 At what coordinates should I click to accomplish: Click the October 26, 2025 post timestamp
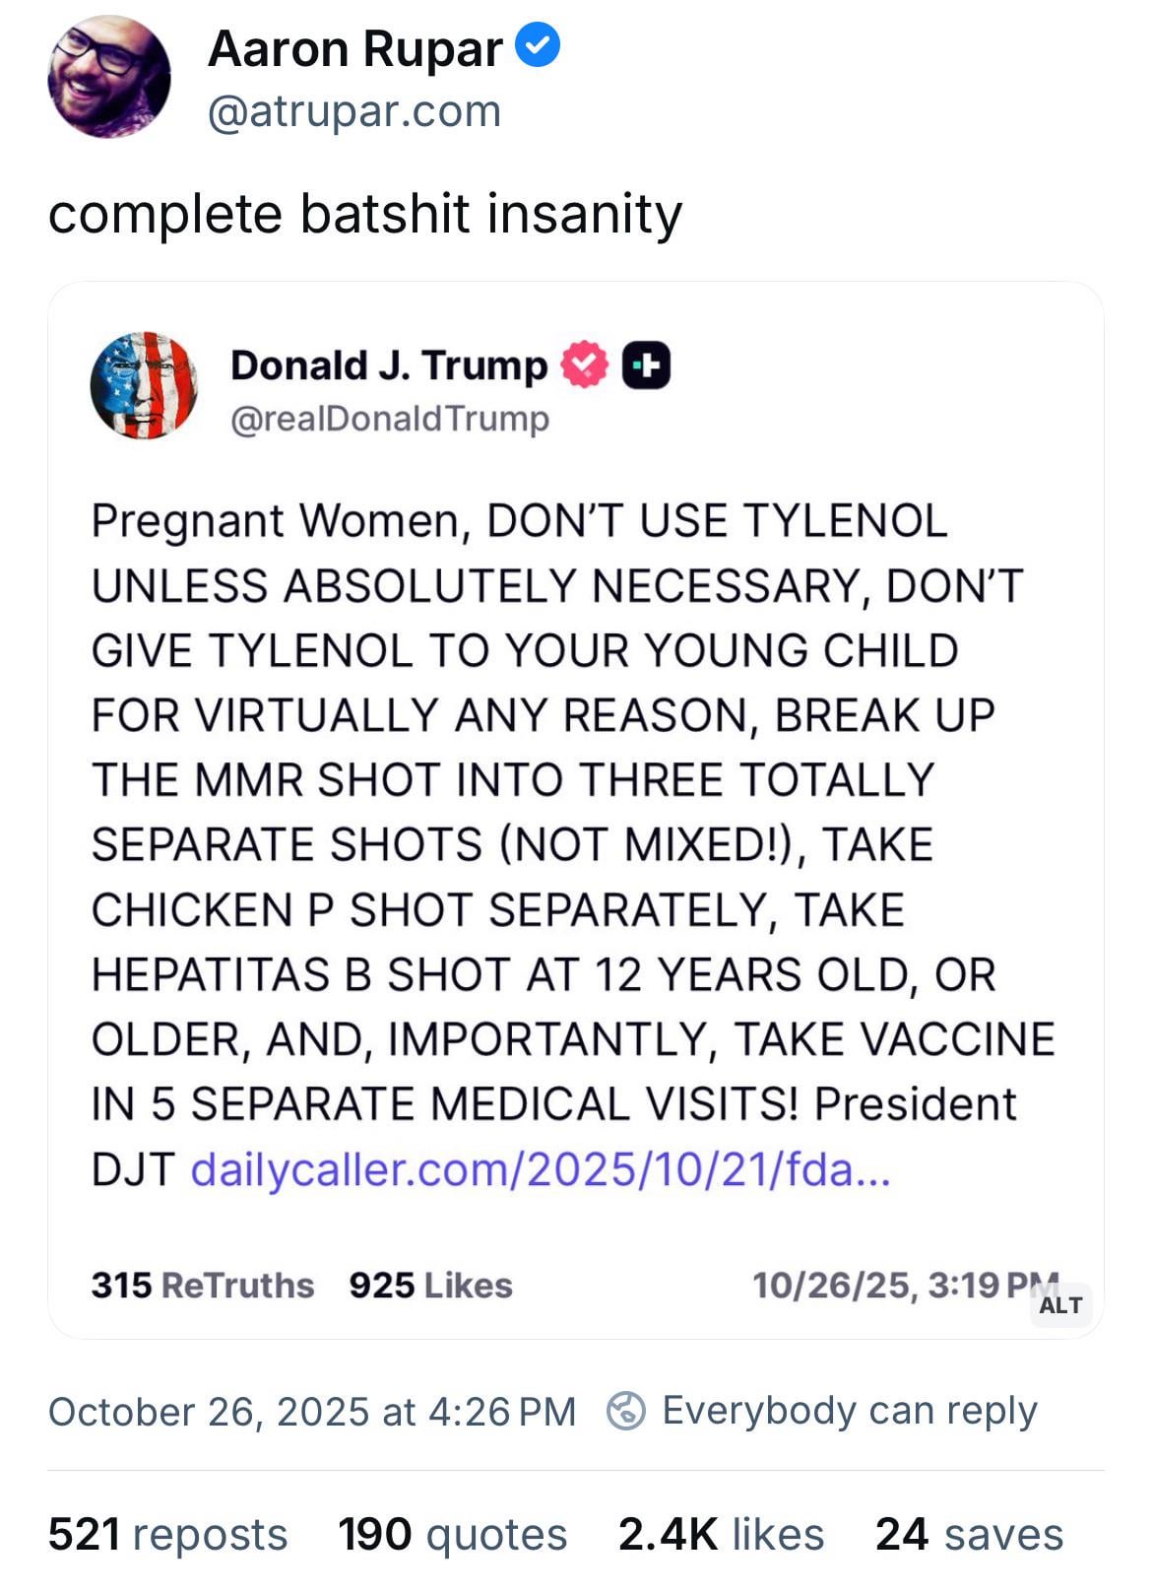311,1411
